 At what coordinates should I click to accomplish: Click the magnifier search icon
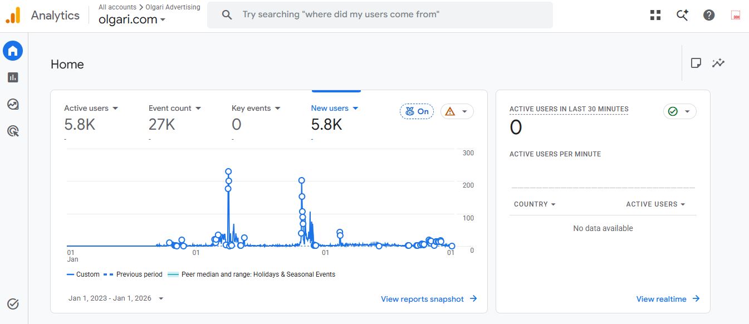[x=227, y=15]
